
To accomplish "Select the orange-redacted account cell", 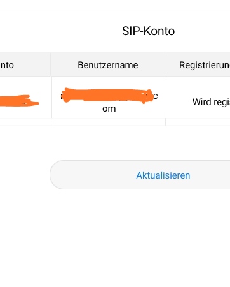I will point(25,98).
